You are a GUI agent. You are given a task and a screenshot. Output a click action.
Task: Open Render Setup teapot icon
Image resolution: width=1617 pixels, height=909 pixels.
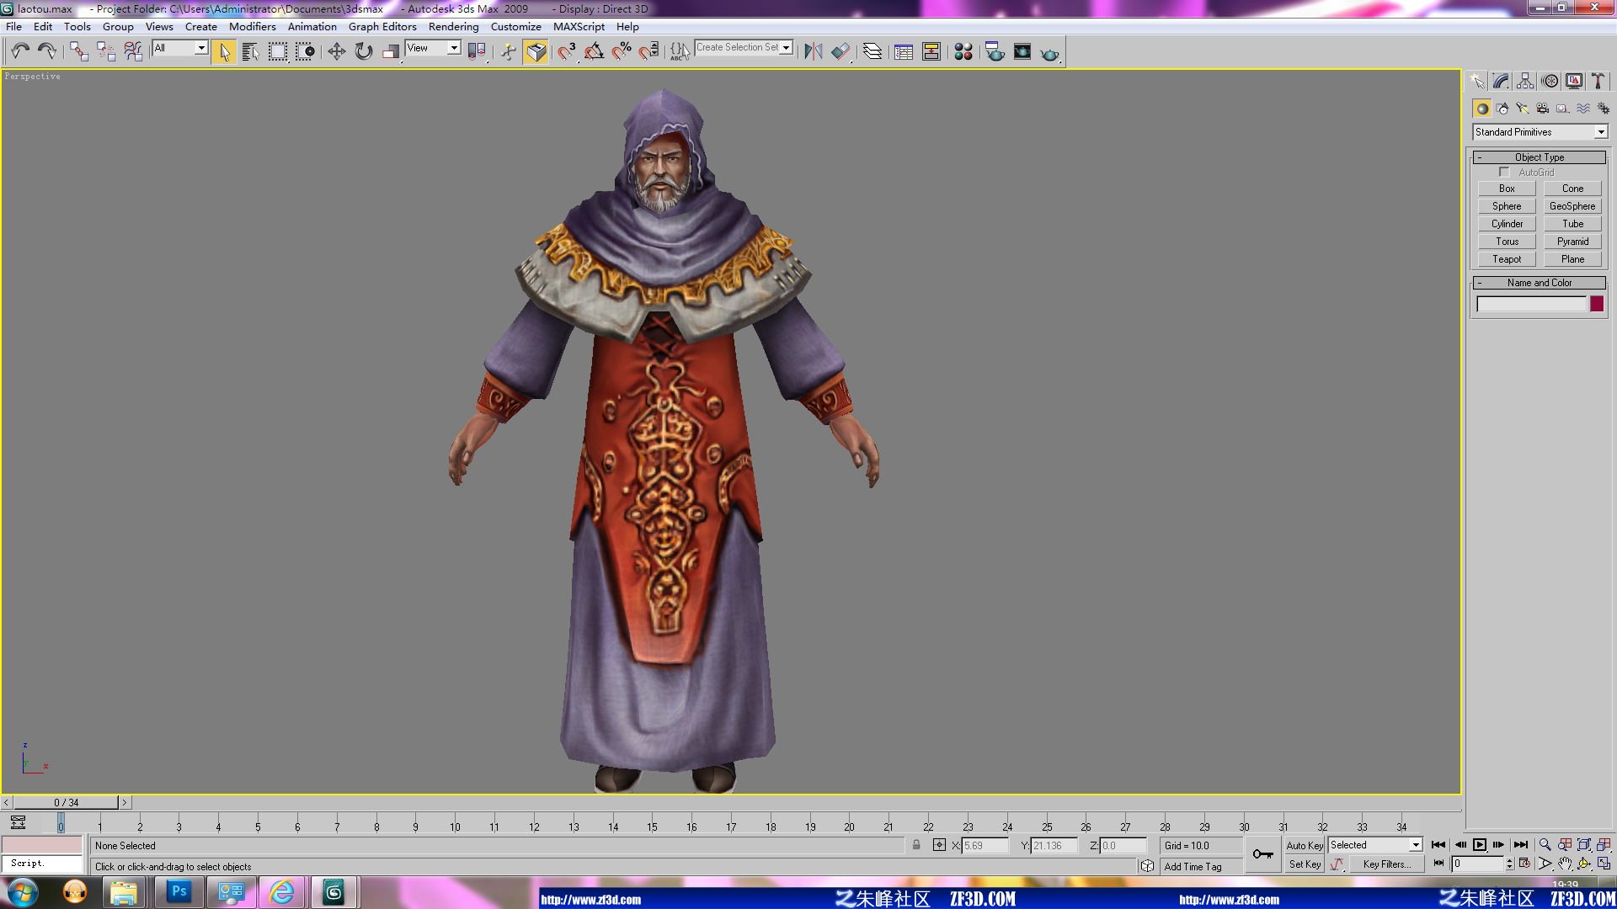[995, 51]
